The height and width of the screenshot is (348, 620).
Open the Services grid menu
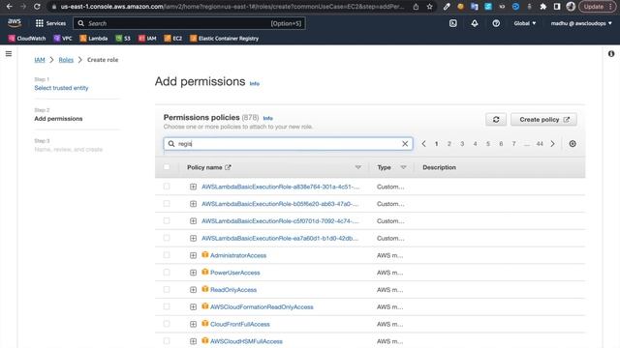pos(50,23)
